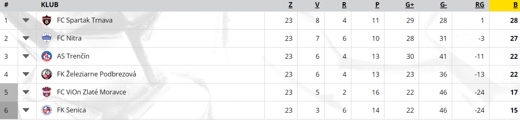Sort by the Z matches played header
Image resolution: width=520 pixels, height=120 pixels.
coord(290,5)
